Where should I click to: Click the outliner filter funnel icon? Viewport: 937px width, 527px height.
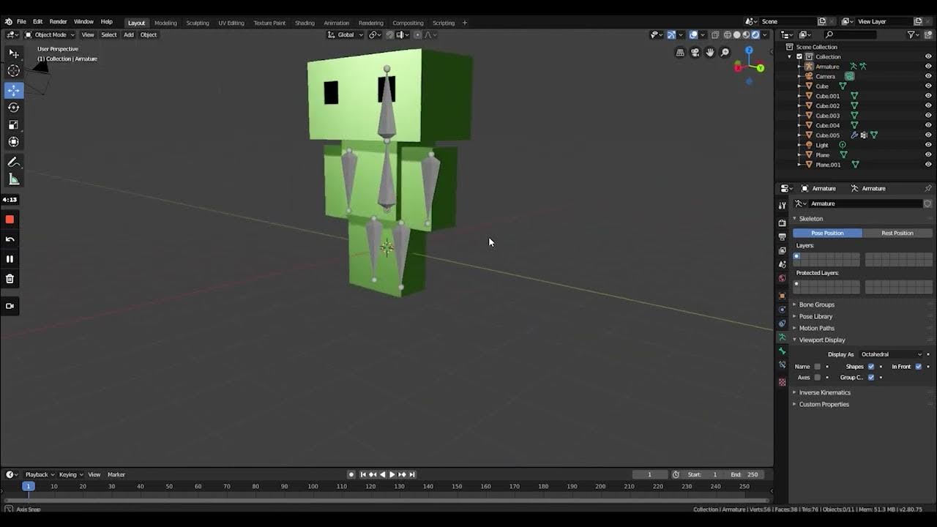[911, 34]
